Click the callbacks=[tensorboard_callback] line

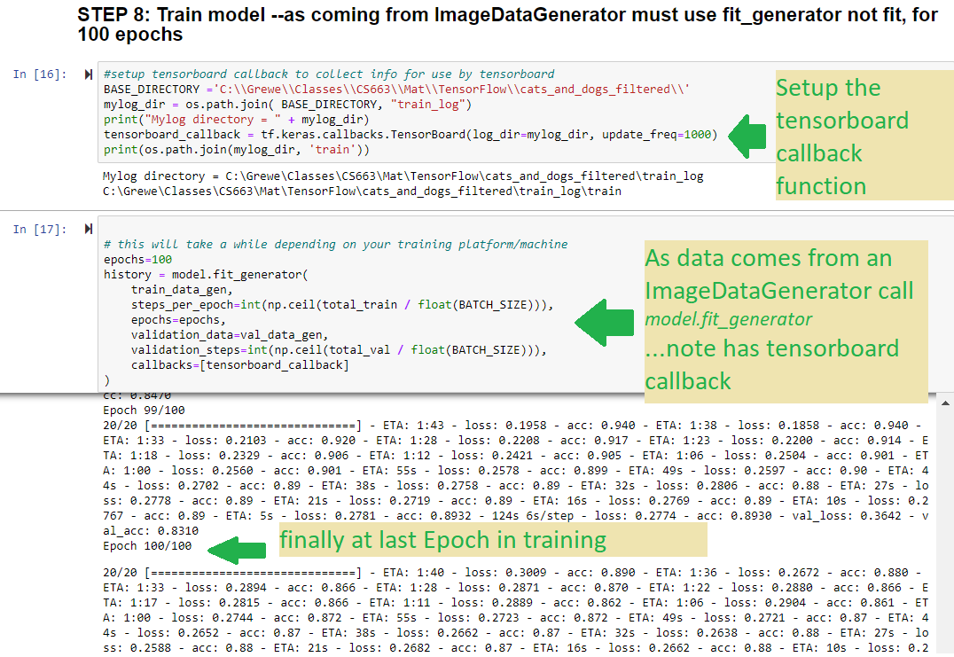[x=239, y=364]
